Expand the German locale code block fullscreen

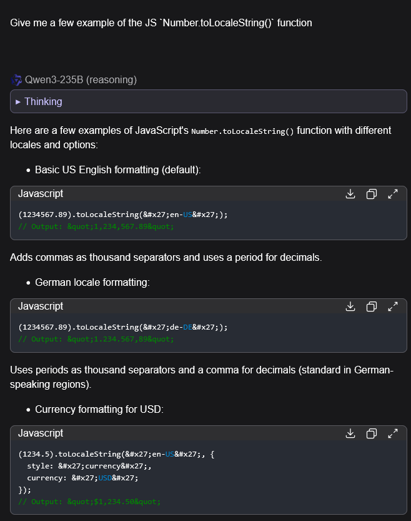tap(393, 306)
